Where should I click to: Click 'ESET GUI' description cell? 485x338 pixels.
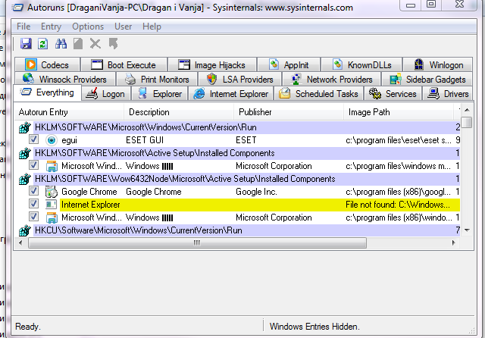pyautogui.click(x=145, y=140)
